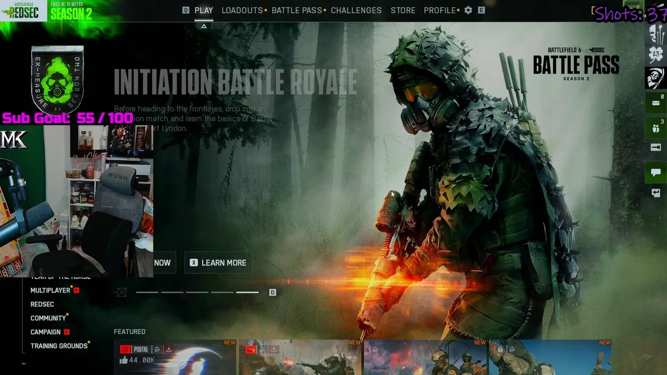
Task: Open settings via the gear icon
Action: pos(468,10)
